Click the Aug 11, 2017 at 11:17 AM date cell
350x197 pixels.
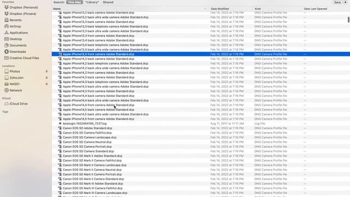point(227,124)
